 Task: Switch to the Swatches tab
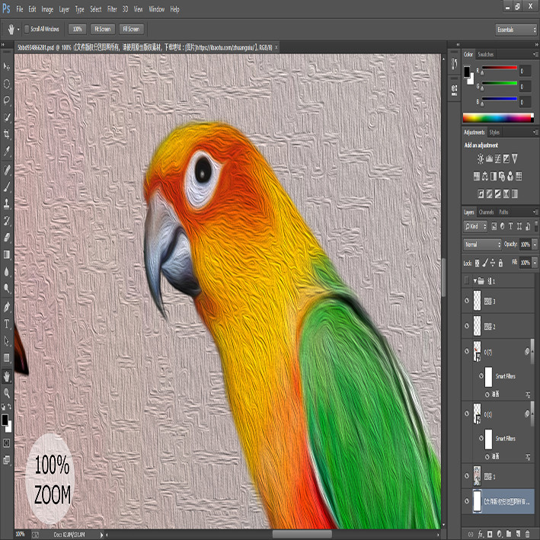click(x=486, y=54)
